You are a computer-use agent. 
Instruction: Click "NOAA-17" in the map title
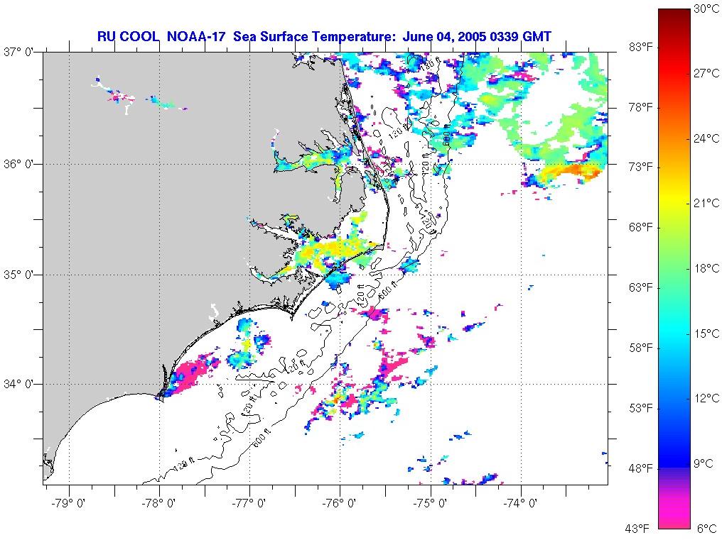[x=195, y=37]
